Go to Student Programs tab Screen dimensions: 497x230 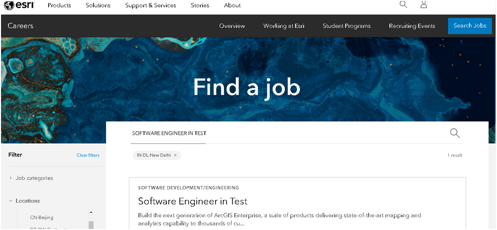pyautogui.click(x=346, y=26)
